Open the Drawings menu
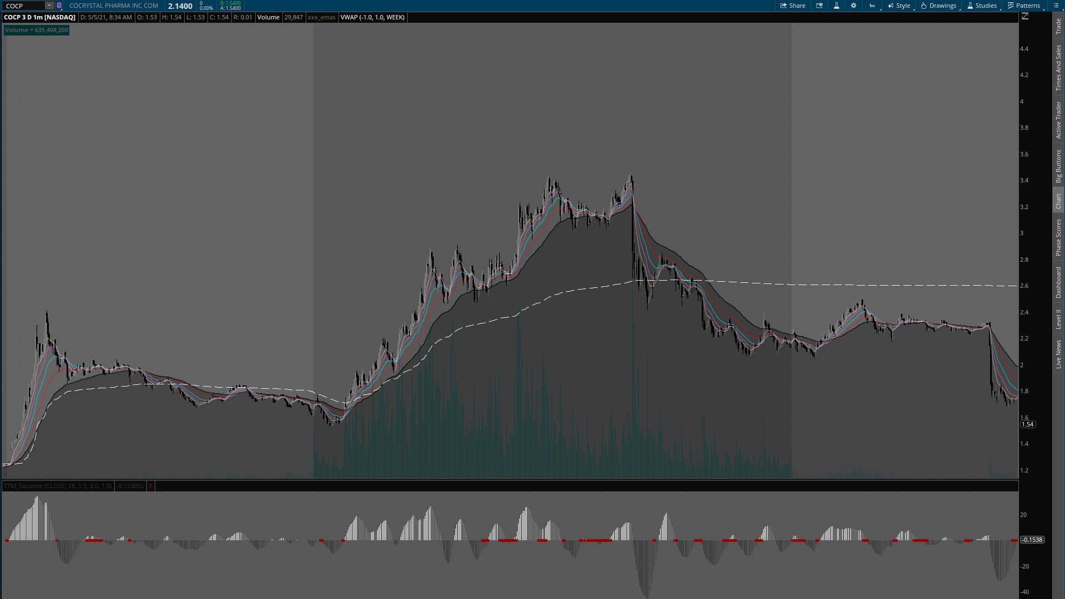Screen dimensions: 1065x599 (x=939, y=6)
